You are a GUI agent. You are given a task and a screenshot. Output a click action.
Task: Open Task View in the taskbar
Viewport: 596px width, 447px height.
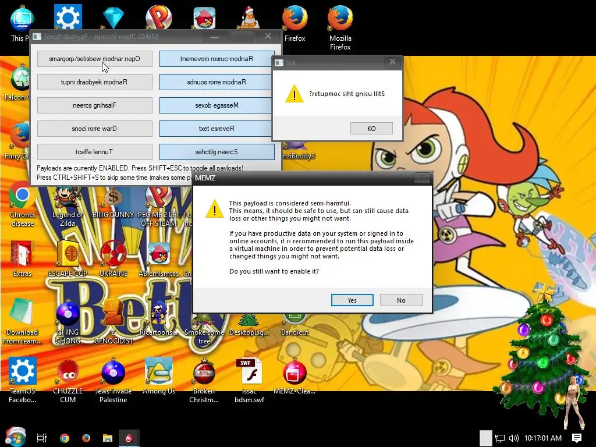tap(42, 438)
